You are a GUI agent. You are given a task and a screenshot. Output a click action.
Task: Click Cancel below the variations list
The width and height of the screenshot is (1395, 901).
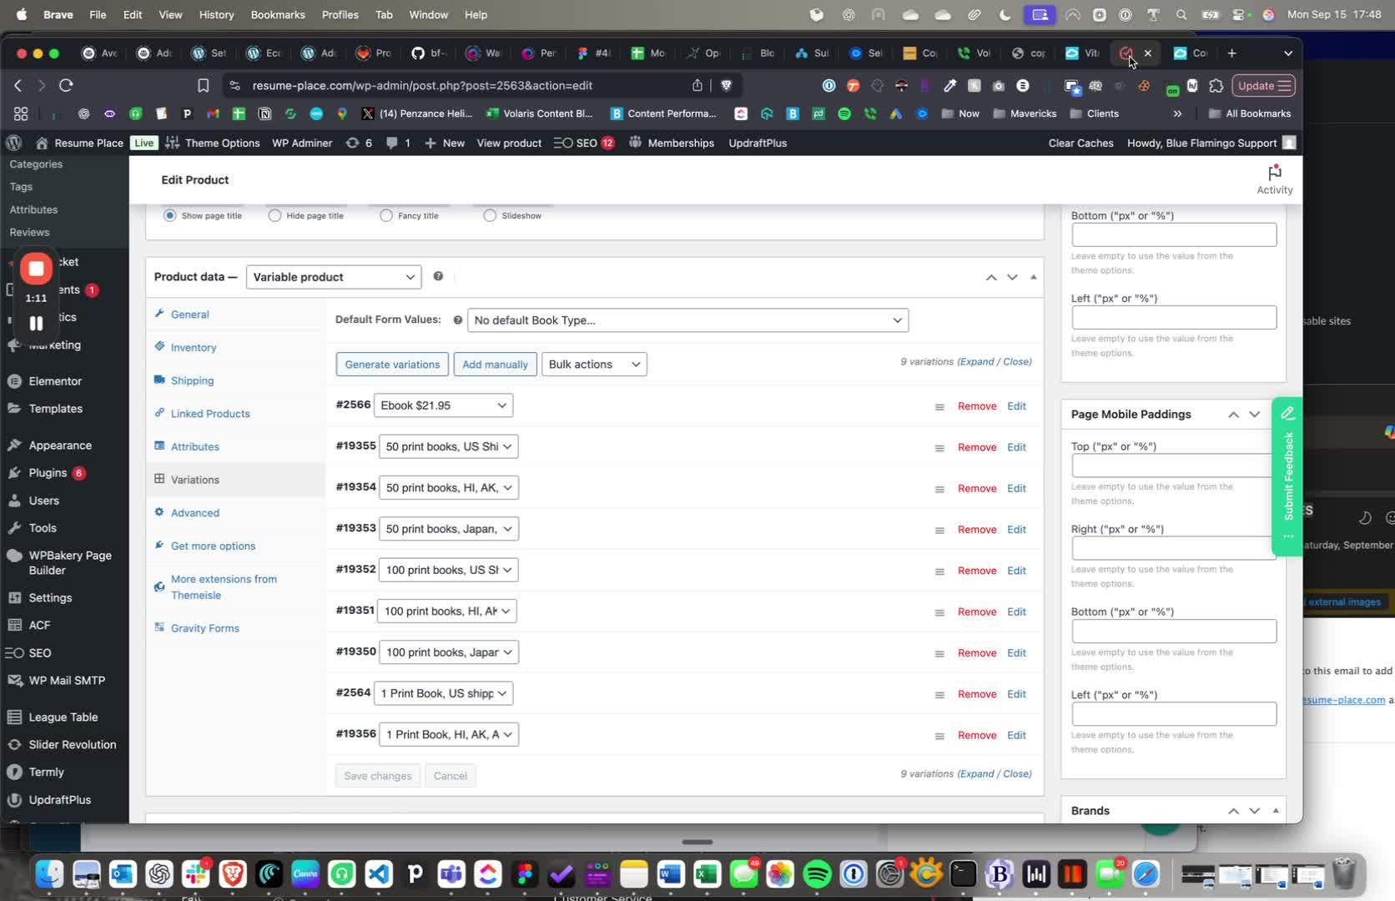click(450, 776)
